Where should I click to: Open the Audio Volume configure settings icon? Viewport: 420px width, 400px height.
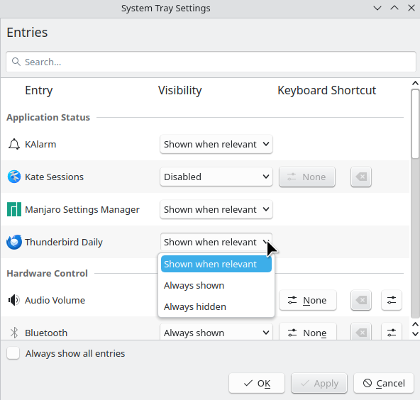pos(392,300)
